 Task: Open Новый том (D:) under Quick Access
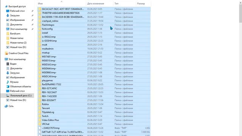(18, 47)
